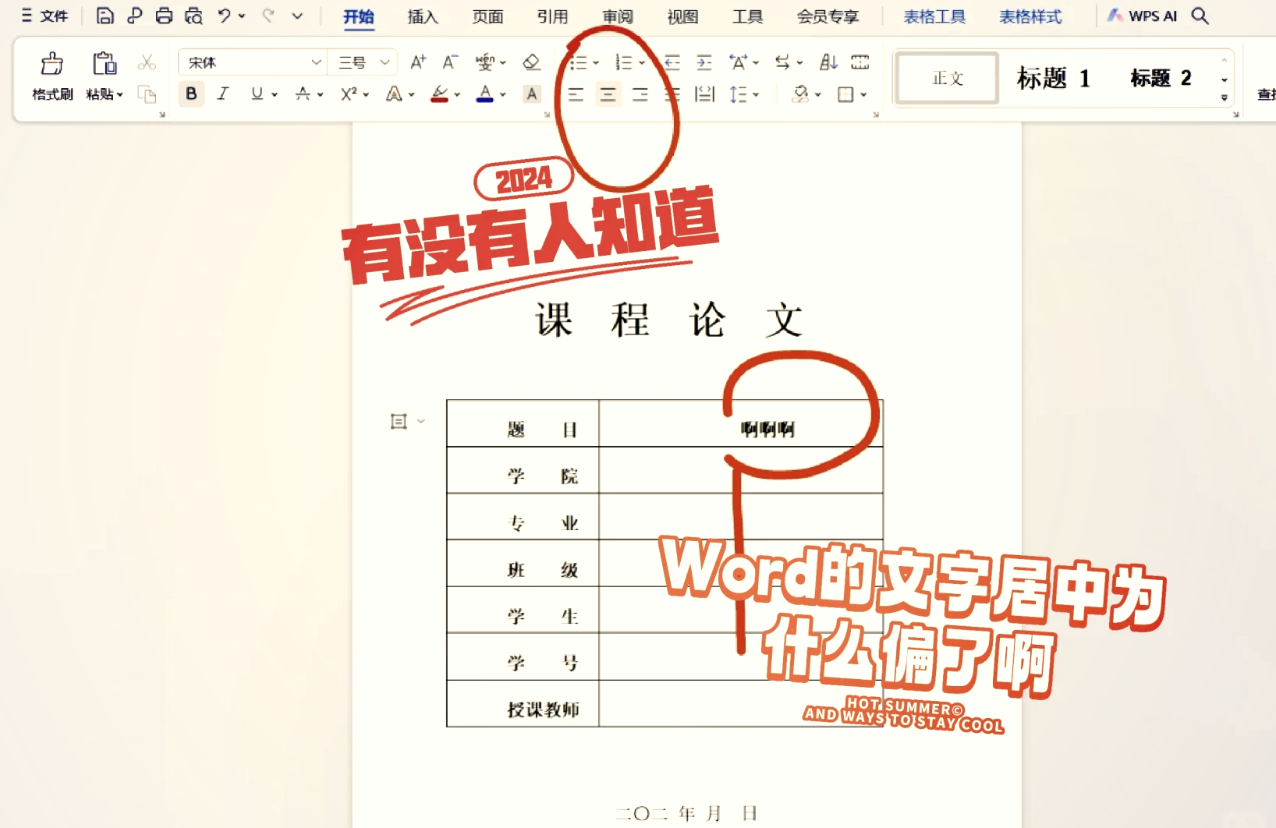Screen dimensions: 1276x828
Task: Toggle character shading A button
Action: click(532, 94)
